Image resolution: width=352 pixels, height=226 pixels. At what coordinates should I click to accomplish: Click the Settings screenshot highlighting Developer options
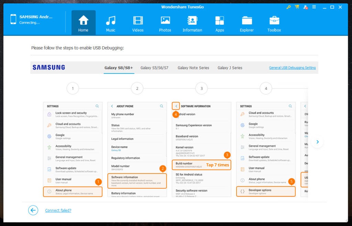pos(266,150)
